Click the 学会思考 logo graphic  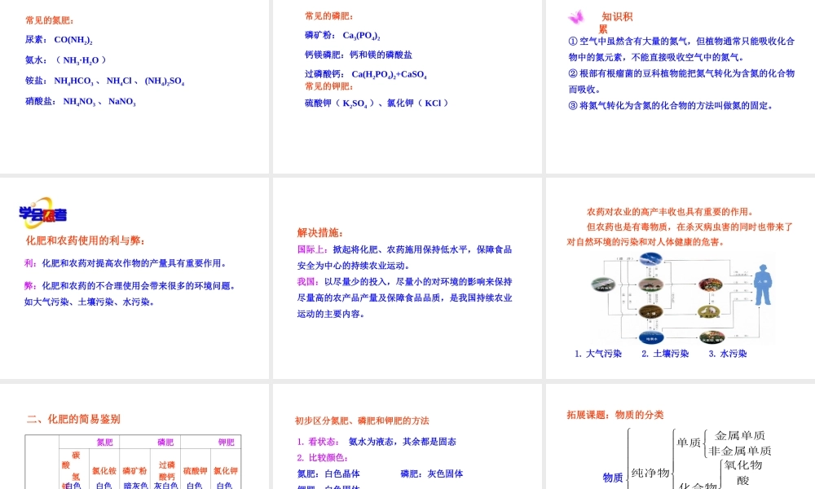click(42, 213)
